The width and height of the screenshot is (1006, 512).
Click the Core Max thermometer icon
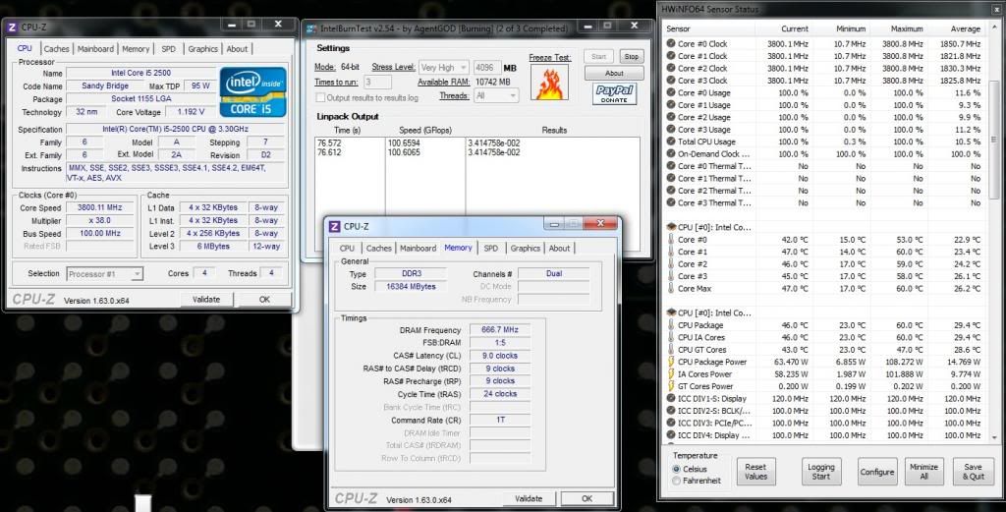(x=671, y=288)
